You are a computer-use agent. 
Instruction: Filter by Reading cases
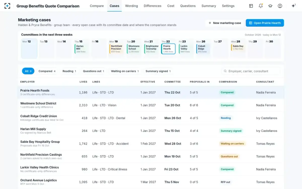pos(69,71)
